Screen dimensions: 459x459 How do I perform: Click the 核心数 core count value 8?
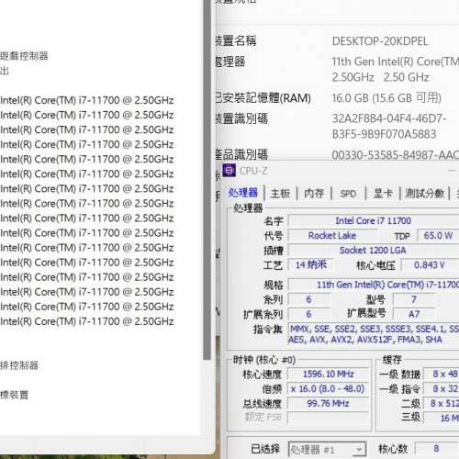(x=436, y=449)
